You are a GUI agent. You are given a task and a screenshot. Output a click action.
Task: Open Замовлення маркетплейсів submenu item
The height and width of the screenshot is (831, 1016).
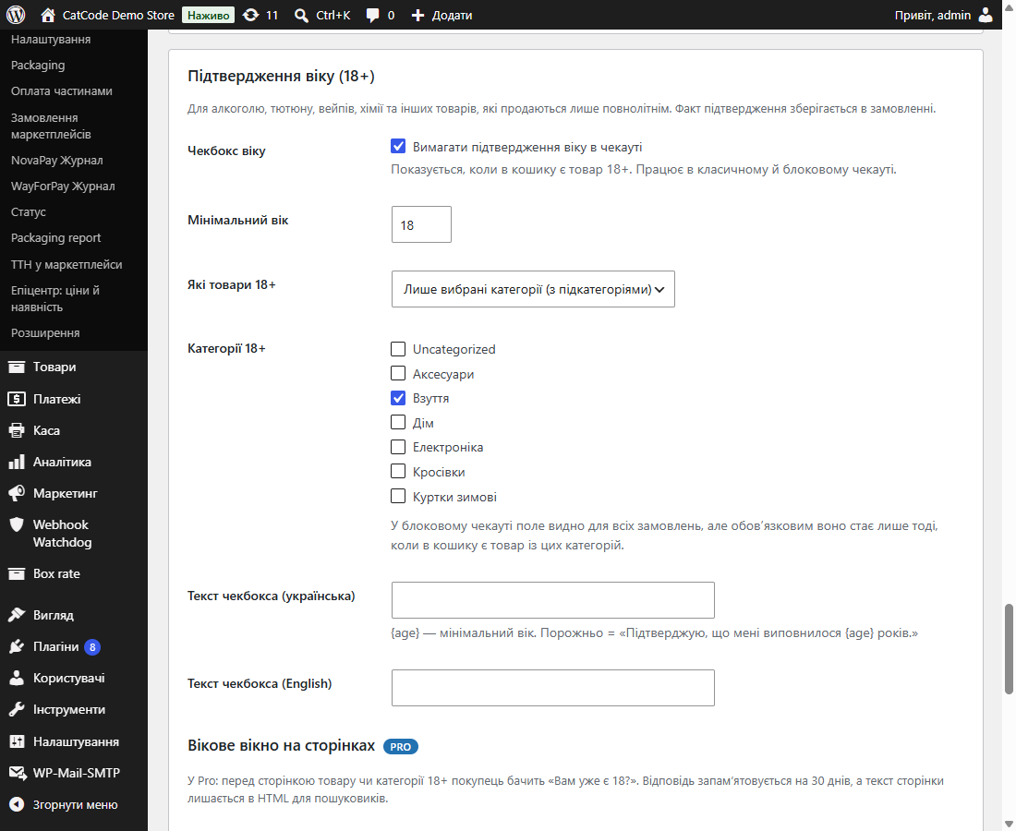point(51,126)
